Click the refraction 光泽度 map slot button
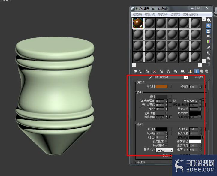Image resolution: width=217 pixels, height=176 pixels. point(170,133)
